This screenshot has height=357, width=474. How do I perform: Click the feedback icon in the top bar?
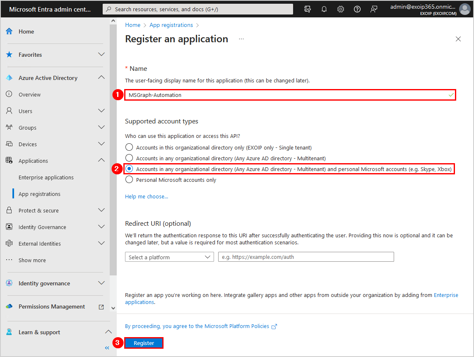click(374, 9)
